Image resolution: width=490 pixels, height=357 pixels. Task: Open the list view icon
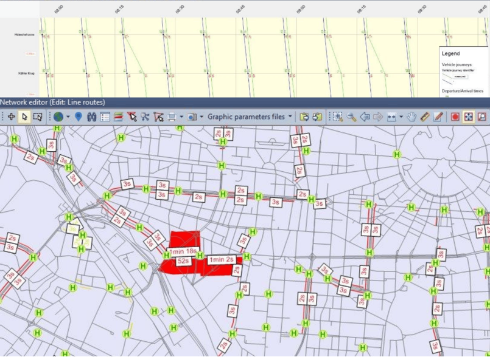(x=105, y=117)
